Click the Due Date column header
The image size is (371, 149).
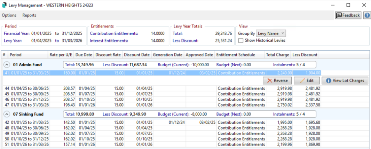tap(84, 55)
